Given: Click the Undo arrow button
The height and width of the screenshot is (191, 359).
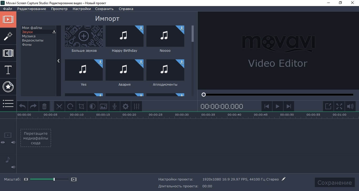Looking at the screenshot, I should pyautogui.click(x=22, y=106).
